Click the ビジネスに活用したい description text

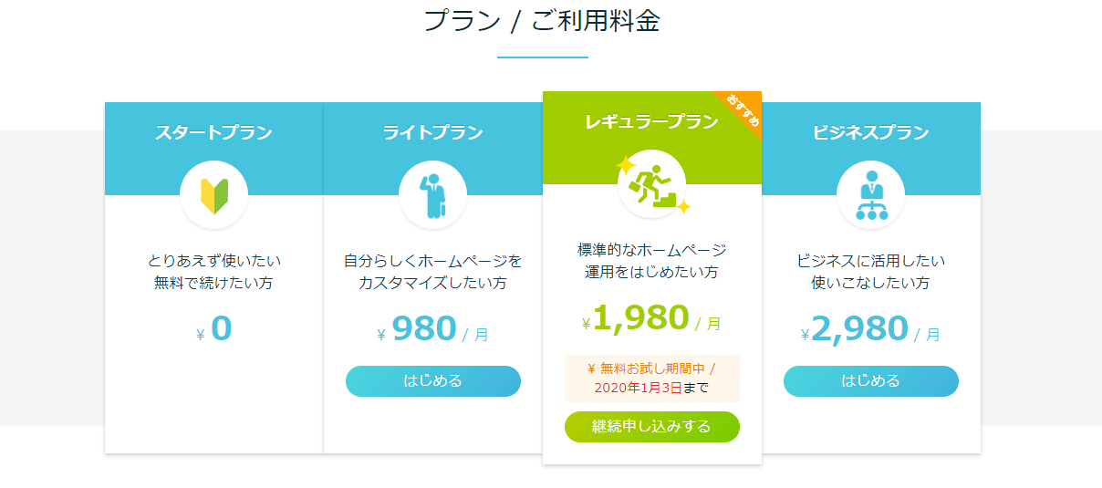coord(871,261)
